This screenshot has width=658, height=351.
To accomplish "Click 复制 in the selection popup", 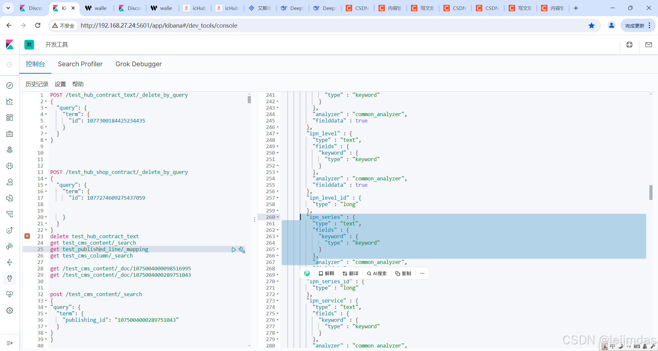I will coord(403,274).
